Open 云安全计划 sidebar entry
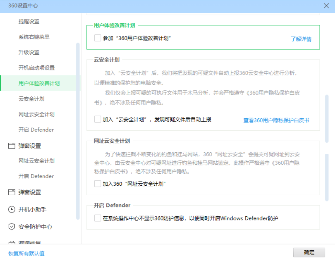Screen dimensions: 335x261 [x=31, y=99]
